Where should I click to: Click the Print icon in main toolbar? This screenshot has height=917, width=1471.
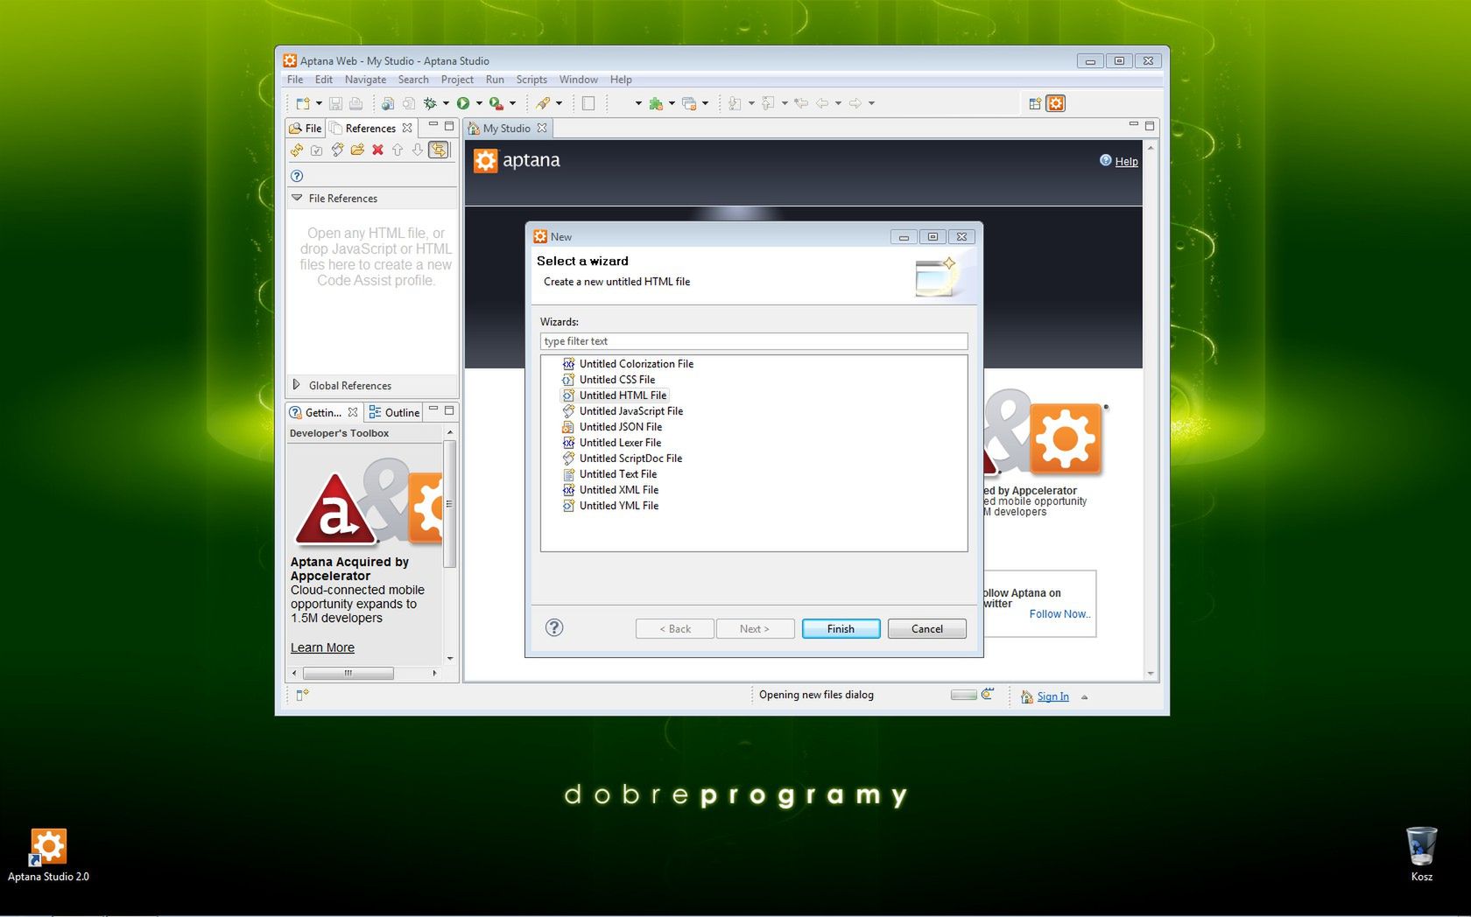pyautogui.click(x=355, y=103)
